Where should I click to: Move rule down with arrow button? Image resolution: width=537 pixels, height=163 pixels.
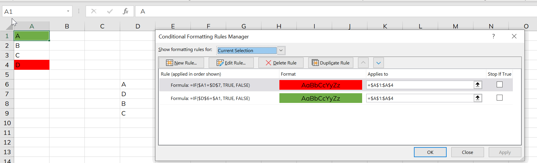pos(378,63)
